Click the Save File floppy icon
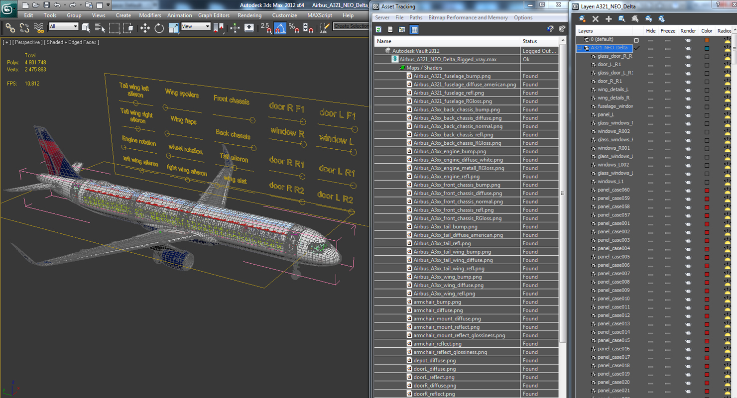Image resolution: width=737 pixels, height=398 pixels. pos(46,5)
